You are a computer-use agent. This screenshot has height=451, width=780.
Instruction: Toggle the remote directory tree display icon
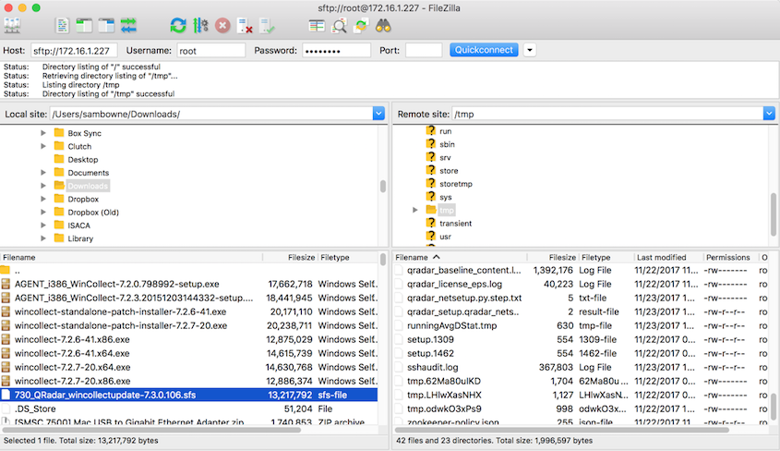106,25
